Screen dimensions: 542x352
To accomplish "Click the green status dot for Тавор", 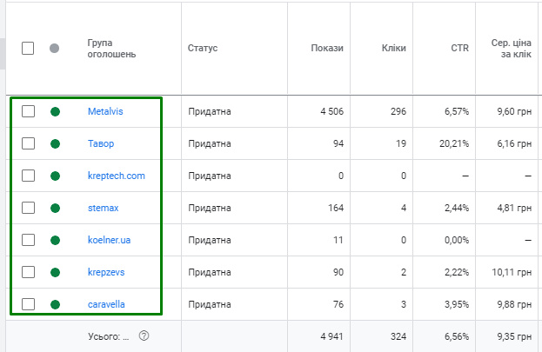I will click(x=56, y=143).
